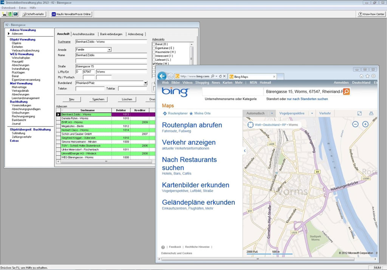Image resolution: width=387 pixels, height=270 pixels.
Task: Open the browser settings gear
Action: coord(373,76)
